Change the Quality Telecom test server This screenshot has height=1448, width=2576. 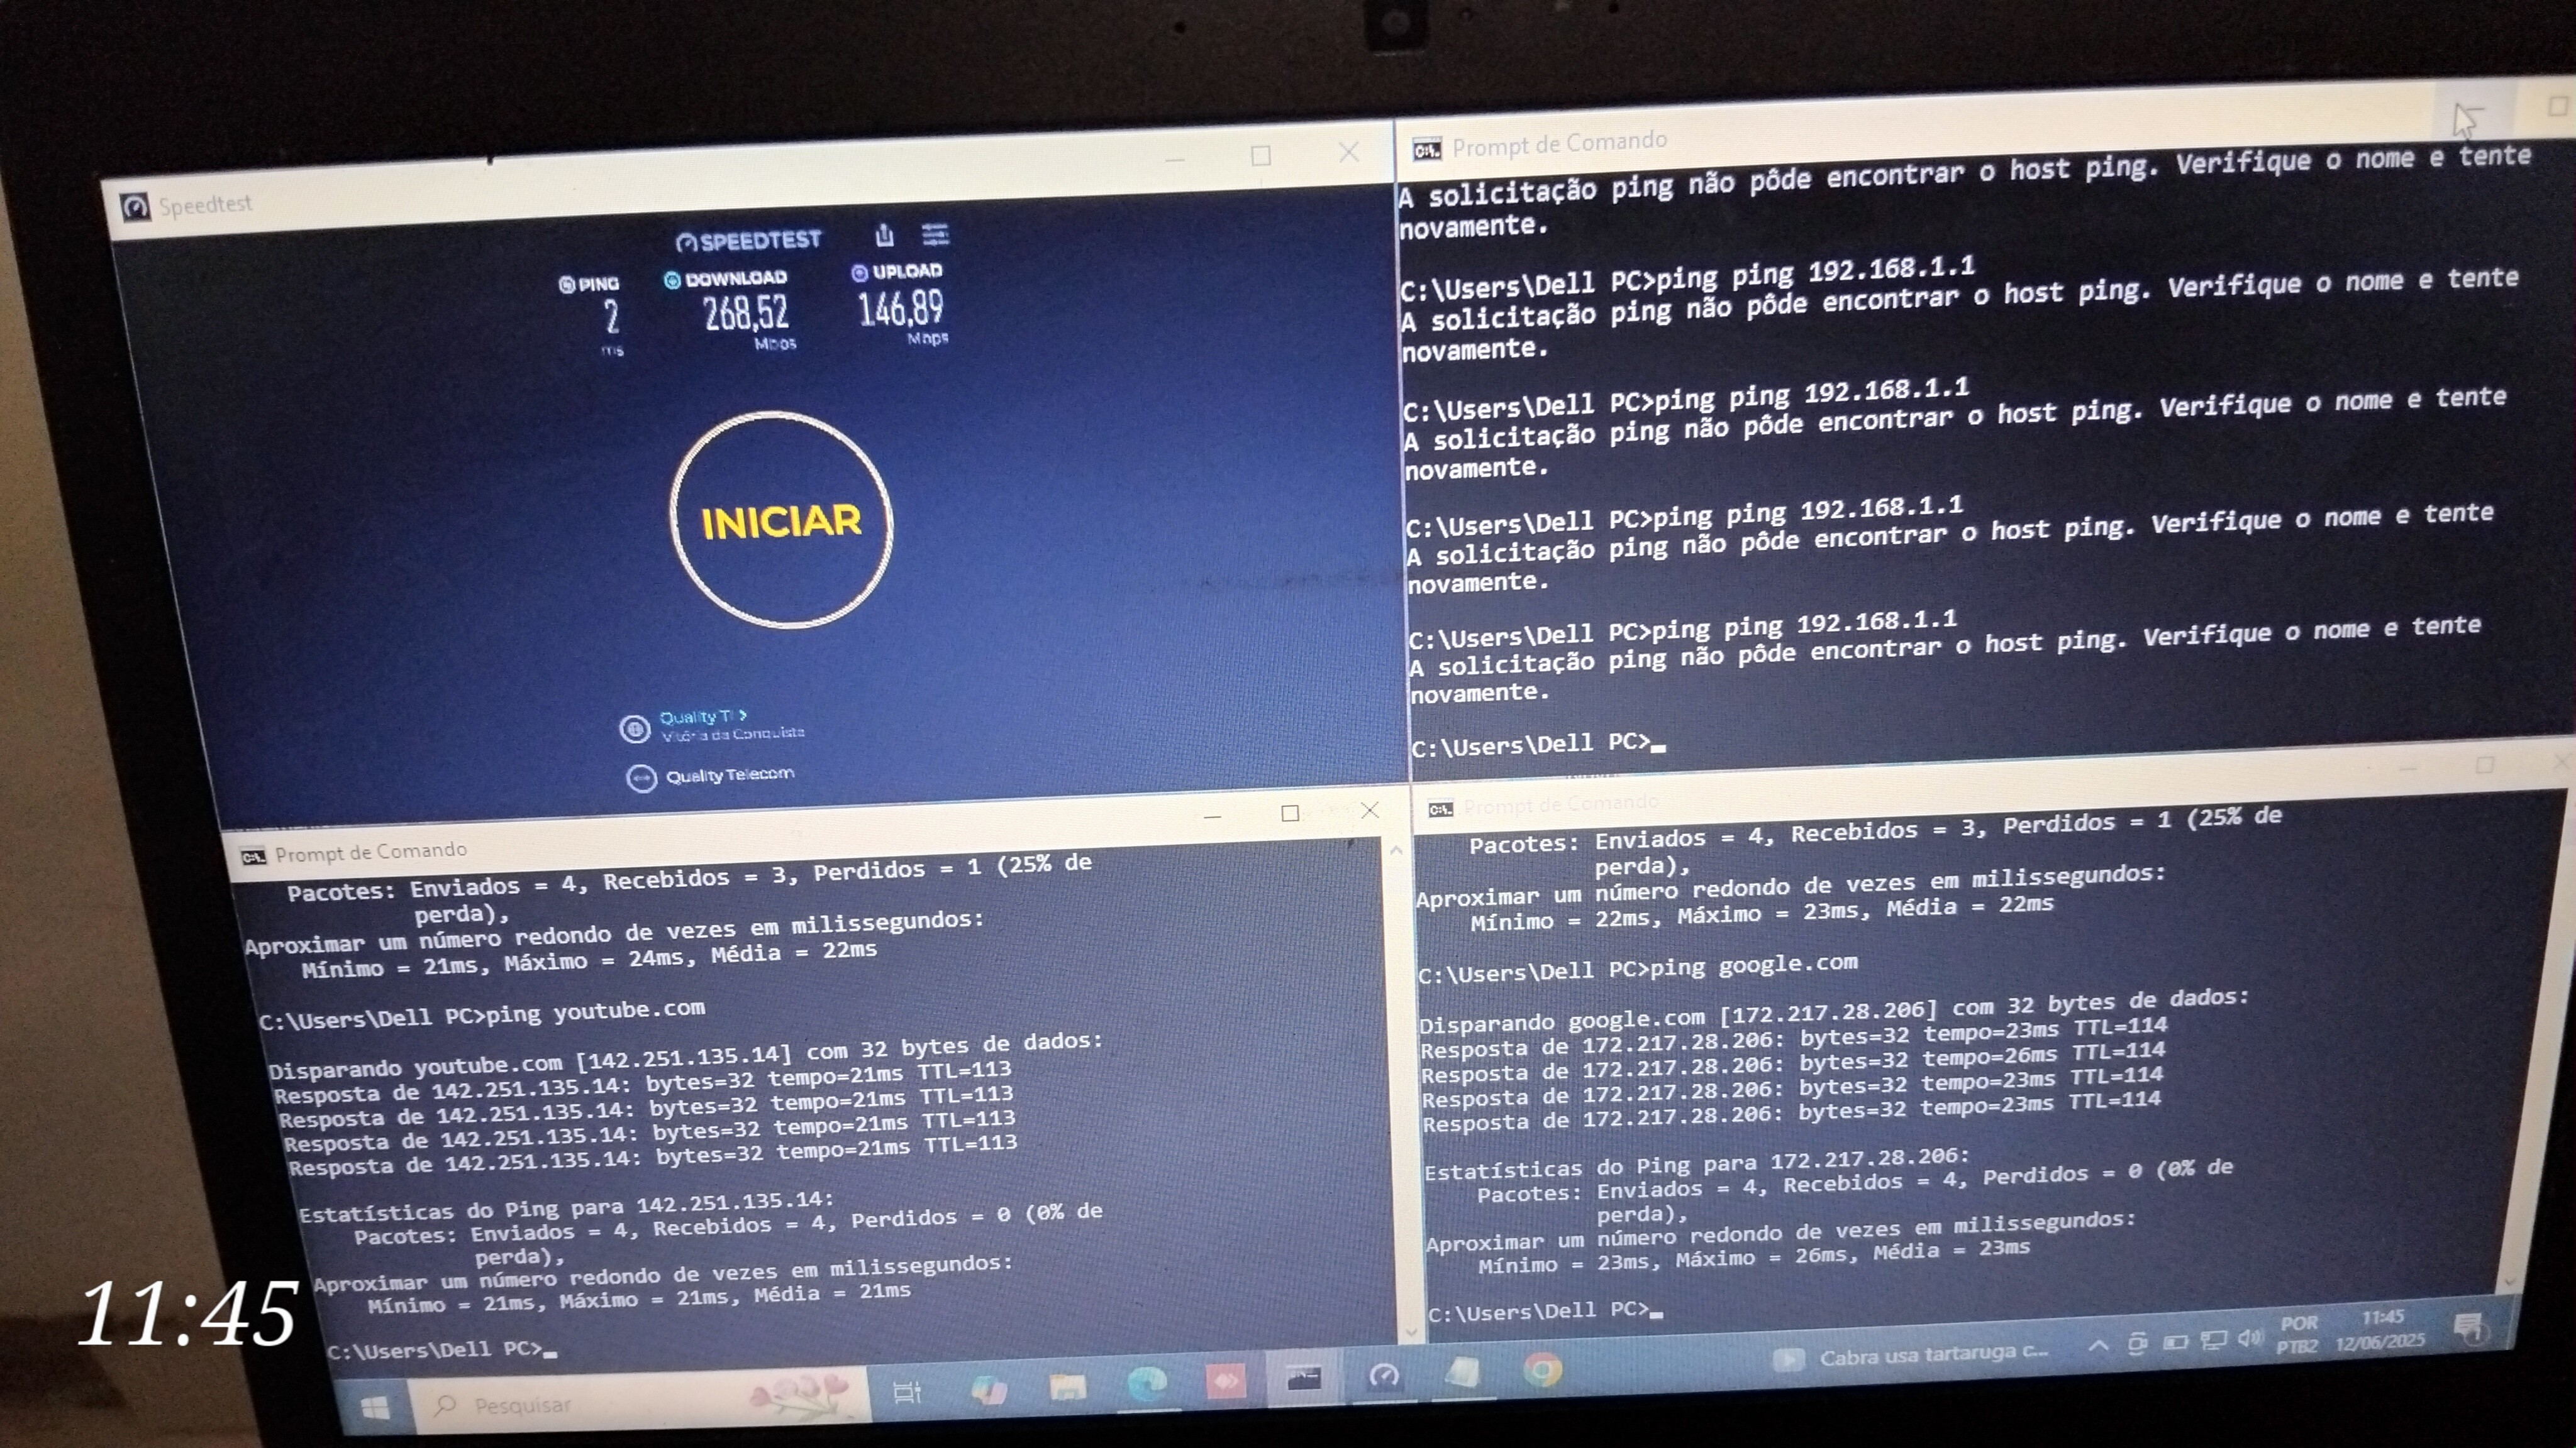(x=702, y=718)
